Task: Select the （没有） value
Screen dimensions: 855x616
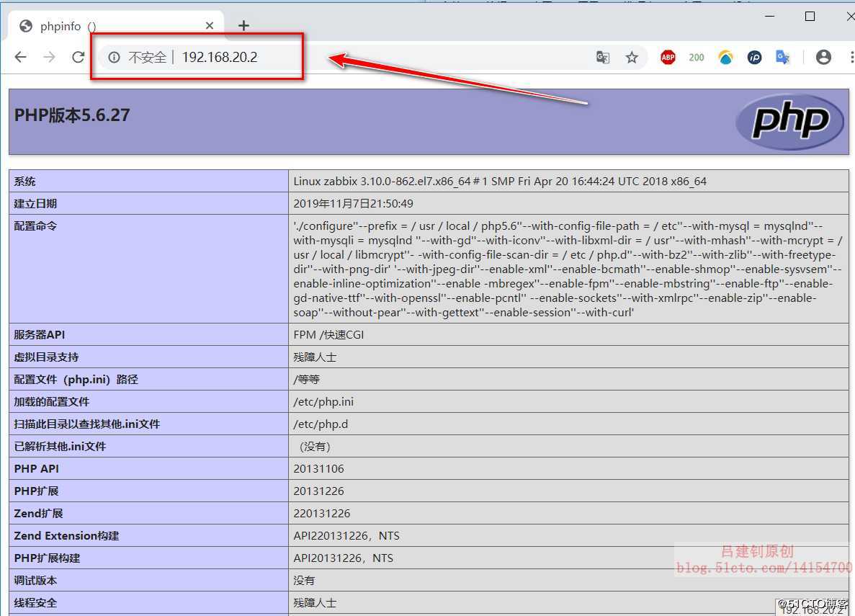Action: (x=315, y=446)
